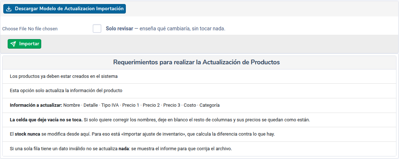This screenshot has width=399, height=159.
Task: Click the 'Solo revisar' bold label
Action: tap(119, 29)
